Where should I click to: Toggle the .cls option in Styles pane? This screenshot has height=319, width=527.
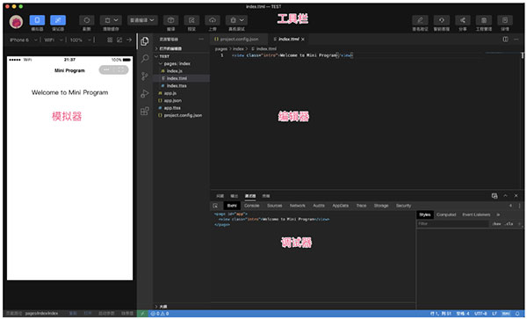point(509,223)
